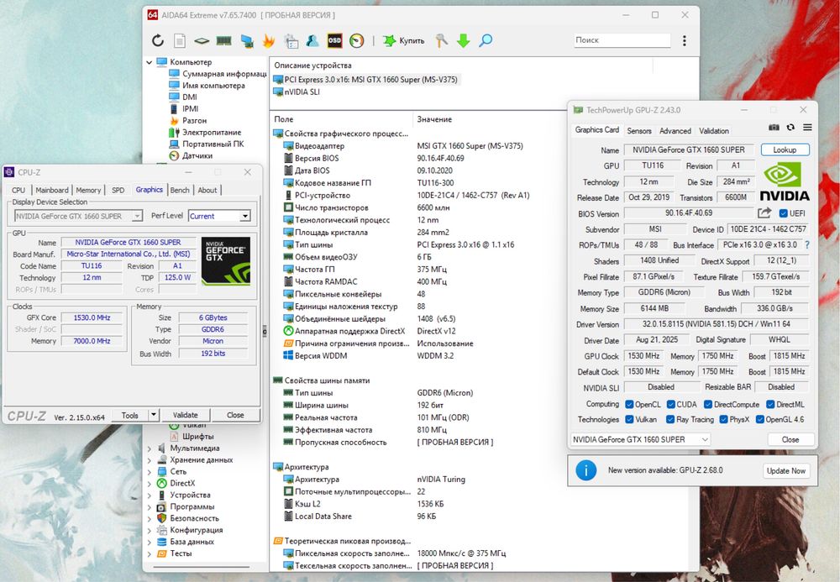Click the Update Now button
This screenshot has width=840, height=582.
787,470
